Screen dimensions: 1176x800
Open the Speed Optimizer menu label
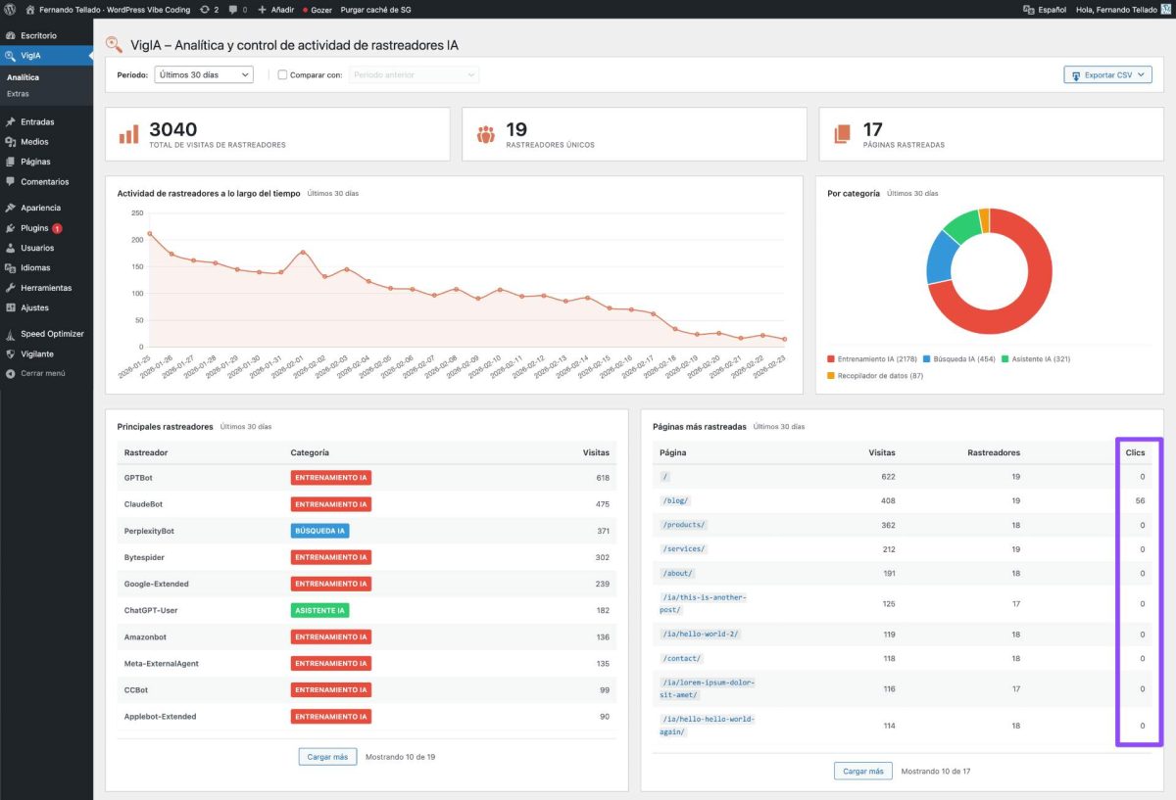coord(52,334)
